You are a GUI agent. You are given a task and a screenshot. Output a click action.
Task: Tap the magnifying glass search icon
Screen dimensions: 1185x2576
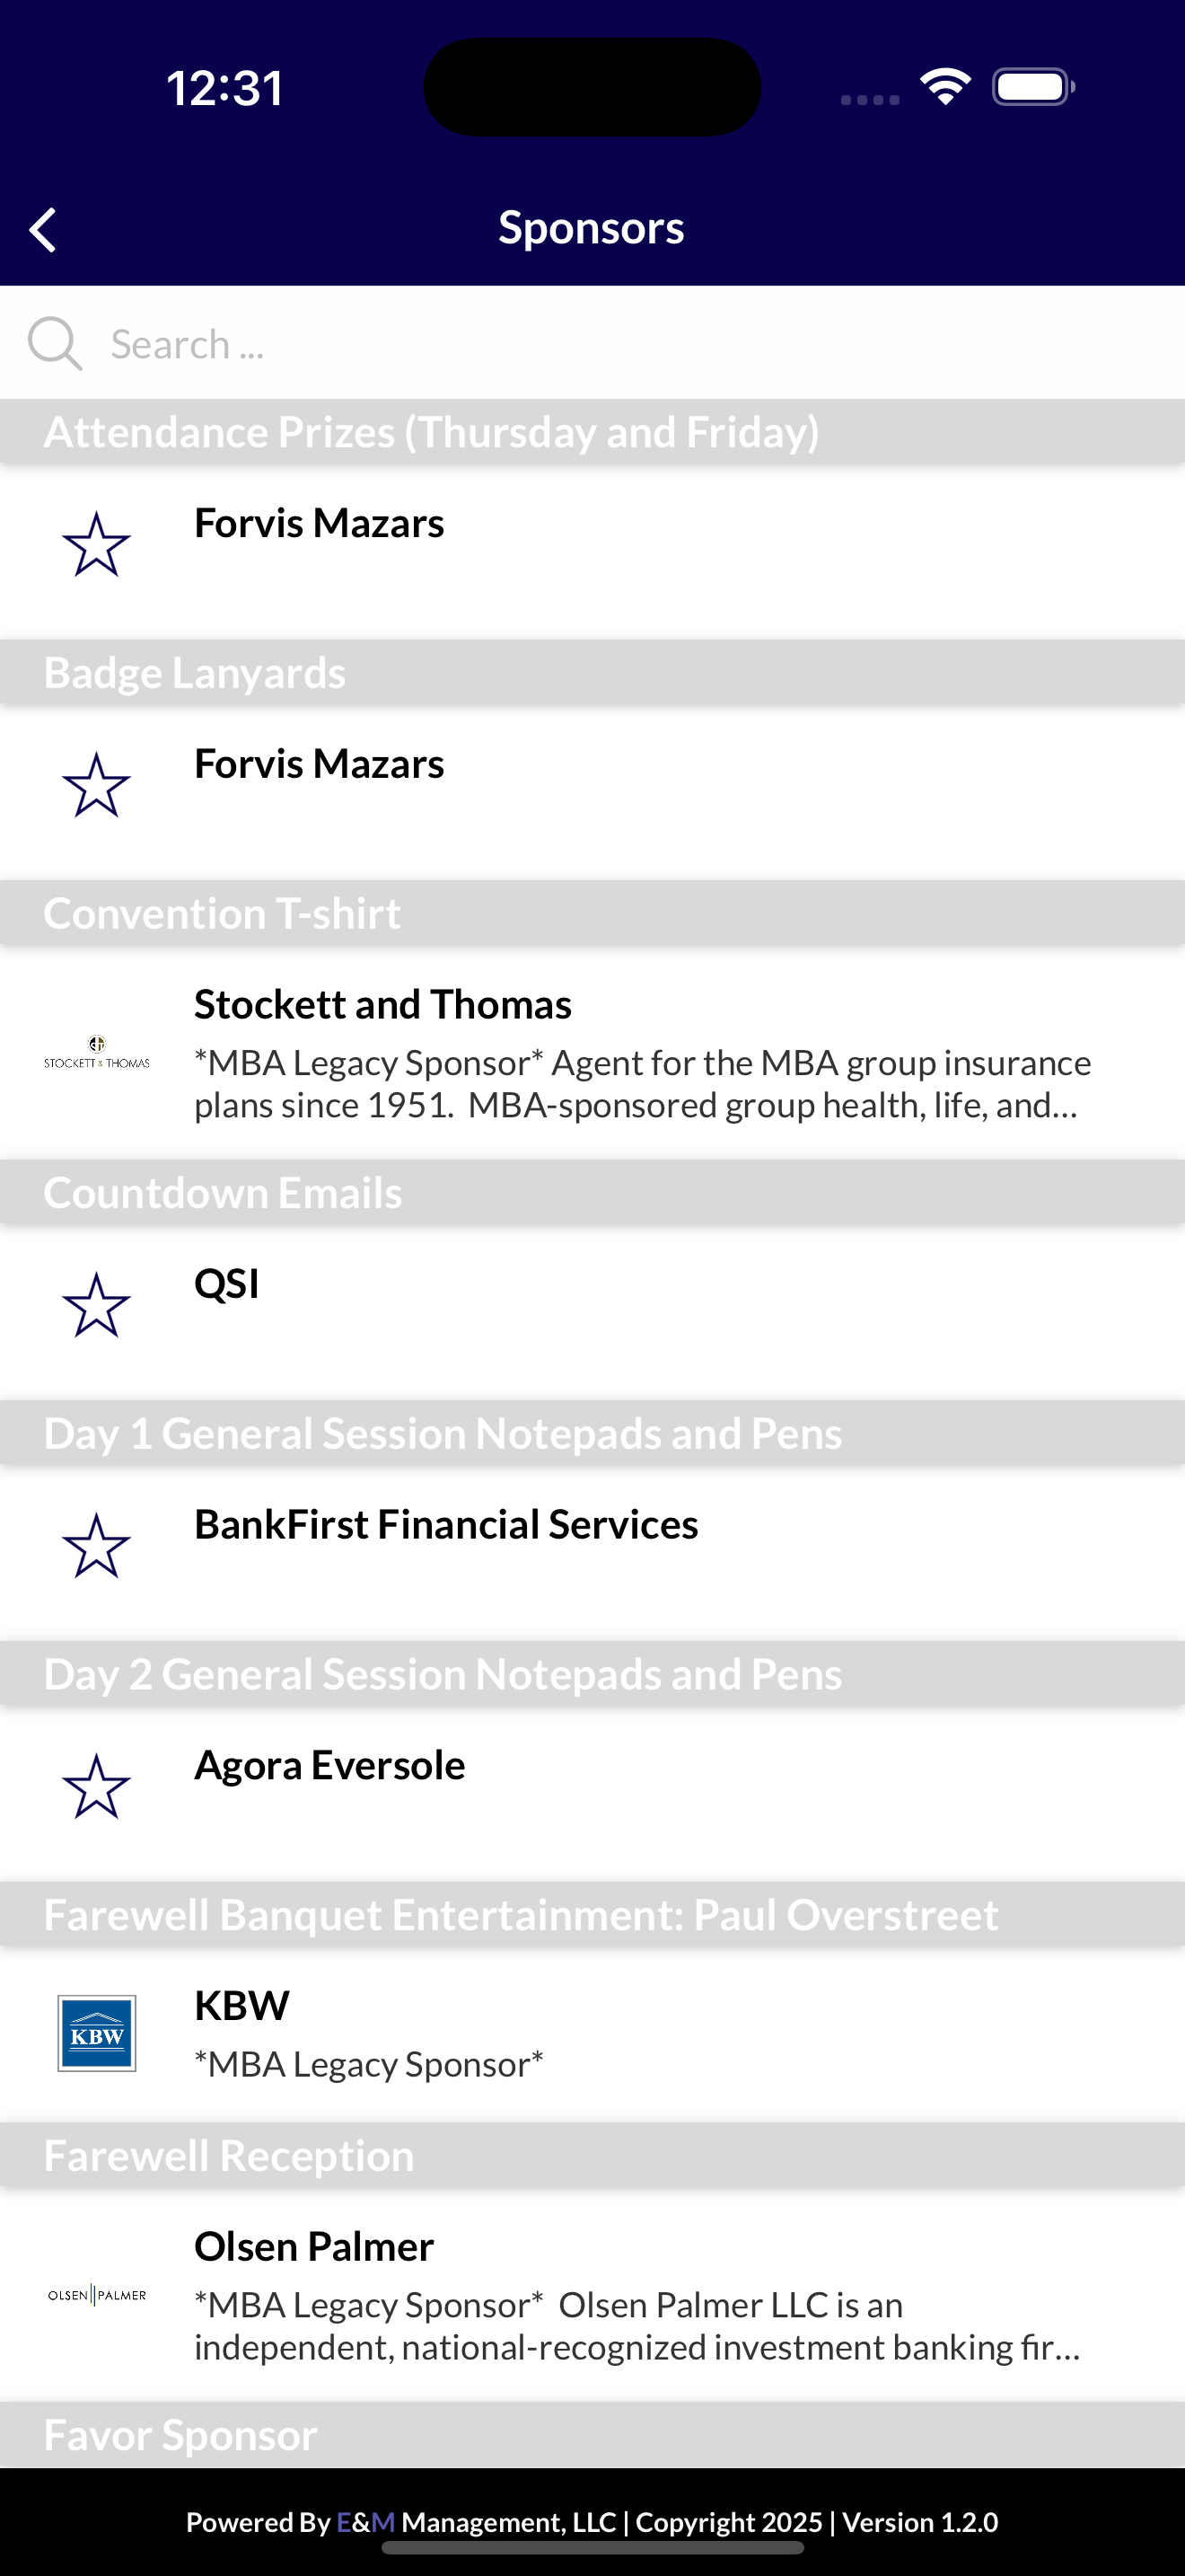point(54,344)
